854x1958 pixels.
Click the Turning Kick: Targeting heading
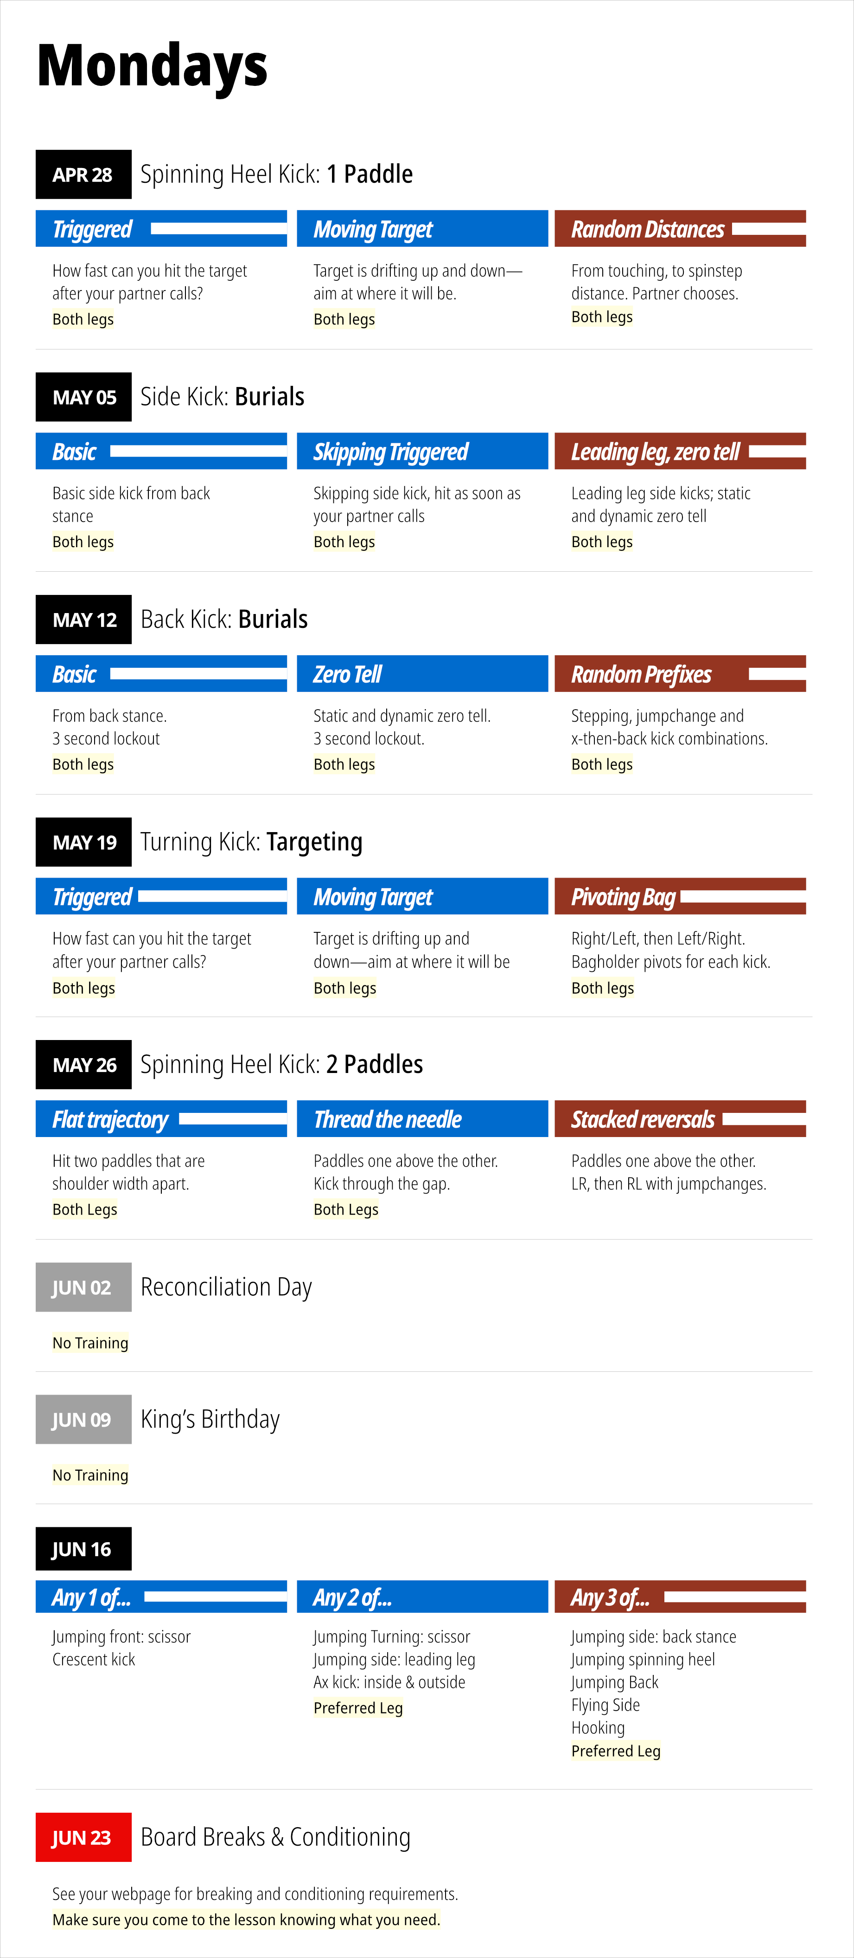(251, 842)
